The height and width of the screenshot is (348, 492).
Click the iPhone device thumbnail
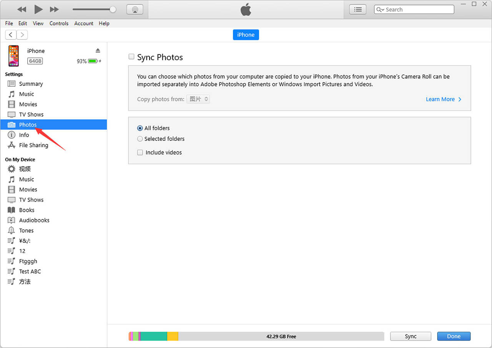tap(13, 56)
